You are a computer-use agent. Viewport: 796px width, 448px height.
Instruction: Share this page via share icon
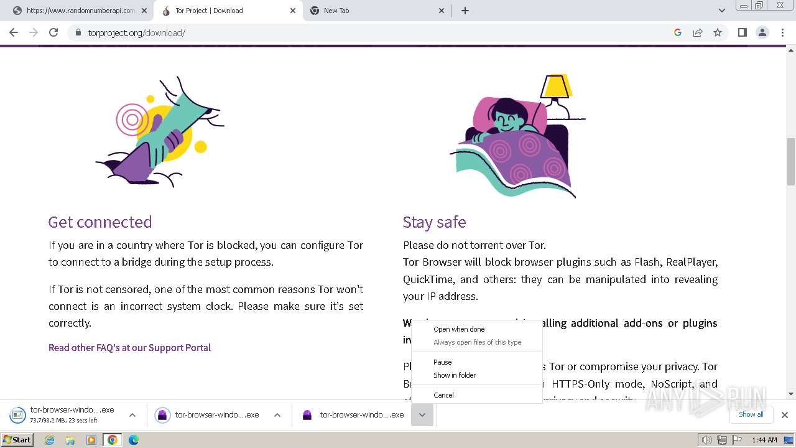[698, 32]
